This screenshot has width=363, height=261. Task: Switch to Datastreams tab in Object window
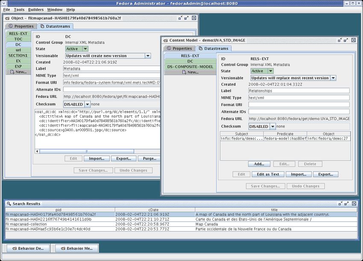[x=55, y=26]
